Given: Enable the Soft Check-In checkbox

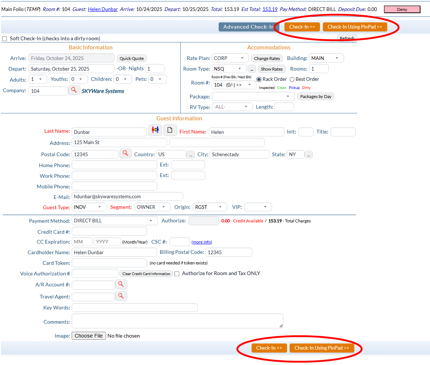Looking at the screenshot, I should (5, 38).
